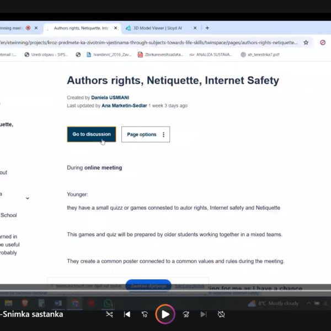Toggle shuffle in the media player
Viewport: 331px width, 331px height.
109,314
